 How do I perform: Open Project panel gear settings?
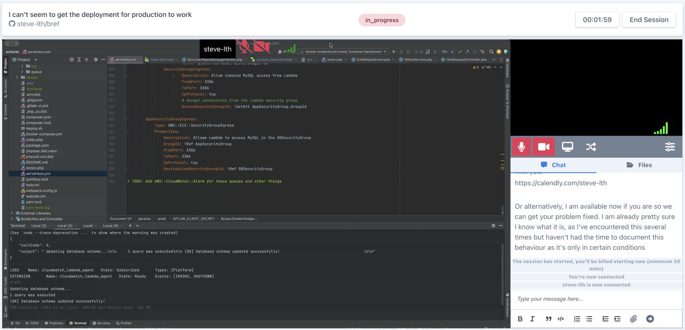pos(96,60)
